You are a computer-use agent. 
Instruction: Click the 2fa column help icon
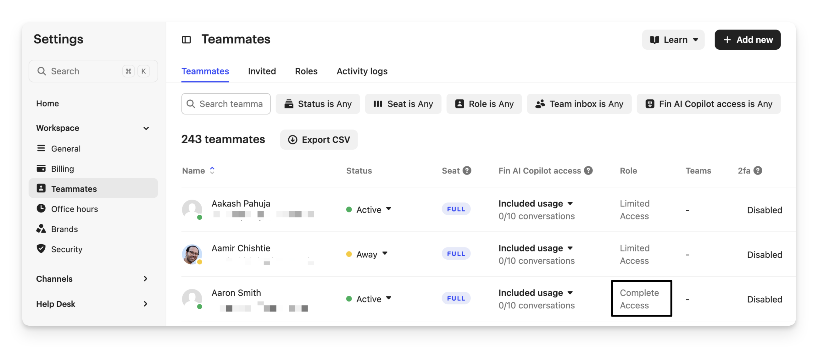[758, 171]
